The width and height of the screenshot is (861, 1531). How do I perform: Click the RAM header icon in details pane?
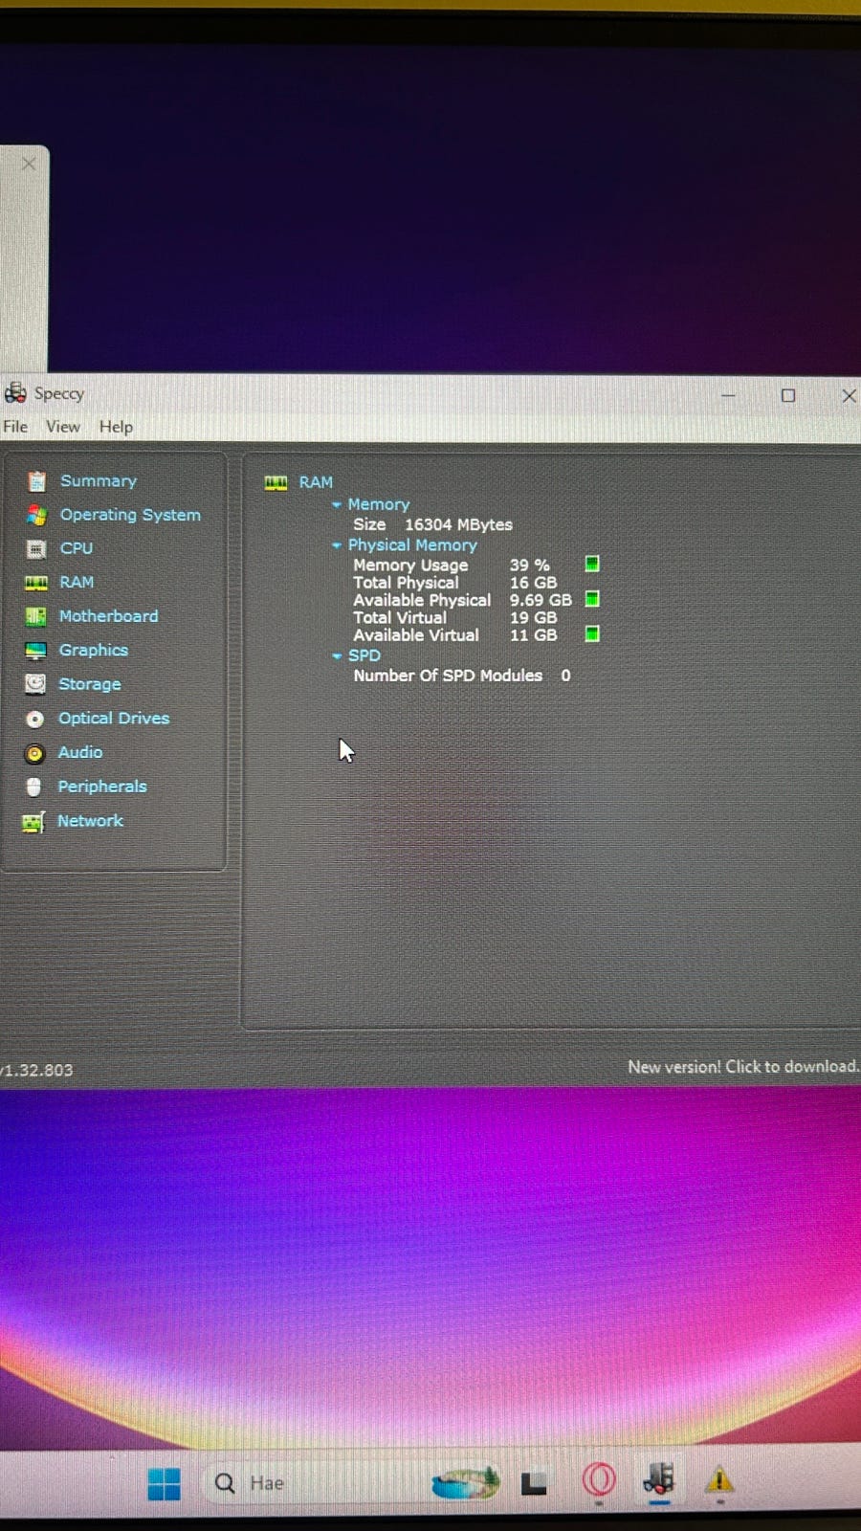coord(276,482)
